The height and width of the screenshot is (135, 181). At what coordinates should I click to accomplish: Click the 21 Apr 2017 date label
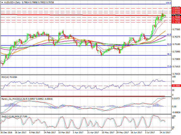click(x=93, y=132)
